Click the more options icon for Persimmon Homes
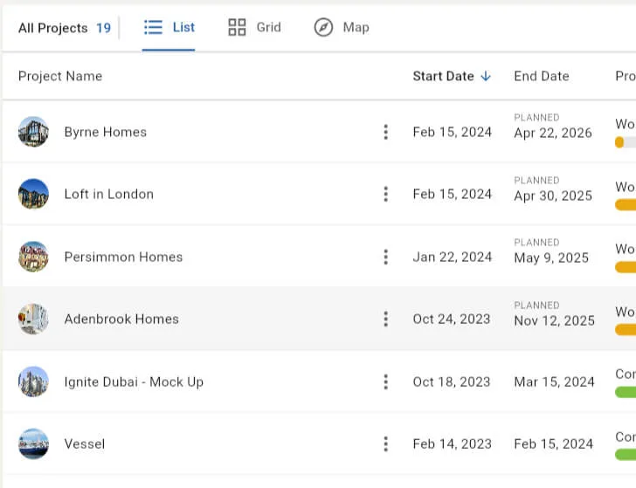The image size is (636, 488). [385, 257]
